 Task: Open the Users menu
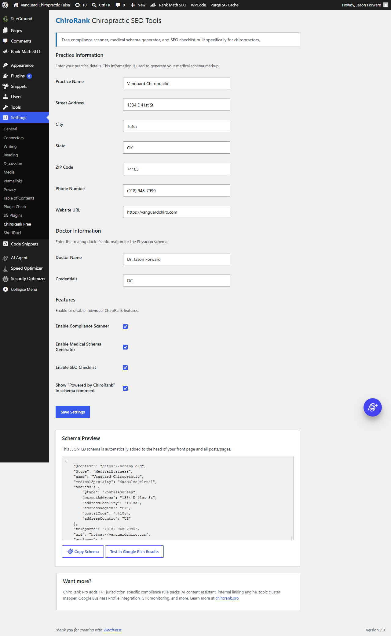24,97
